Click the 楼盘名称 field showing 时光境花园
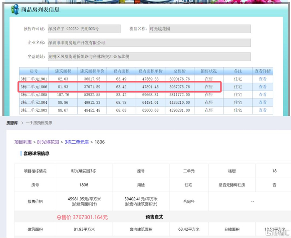Screen dimensions: 291x238 tap(200, 29)
